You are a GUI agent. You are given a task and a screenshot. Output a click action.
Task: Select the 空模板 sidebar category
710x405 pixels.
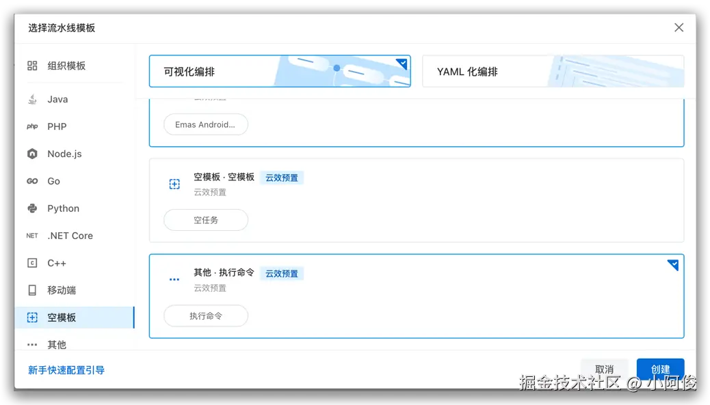tap(75, 318)
